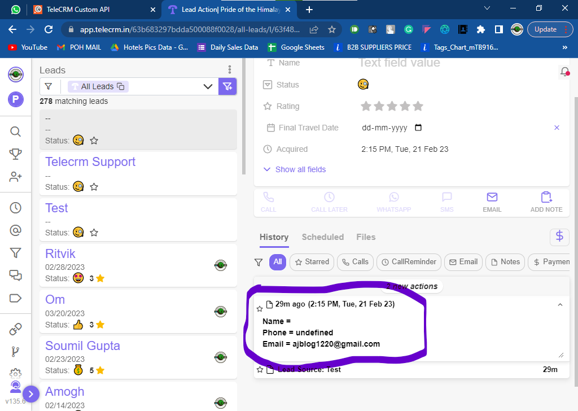Open the trophy leaderboard icon
This screenshot has height=411, width=578.
pyautogui.click(x=15, y=154)
